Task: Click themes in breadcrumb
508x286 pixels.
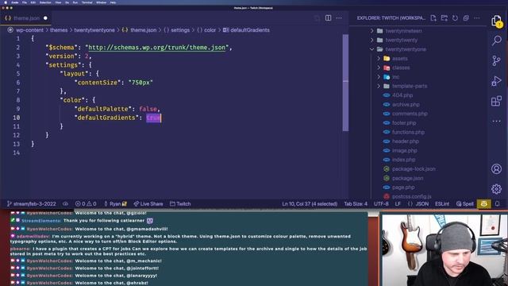Action: pos(59,30)
